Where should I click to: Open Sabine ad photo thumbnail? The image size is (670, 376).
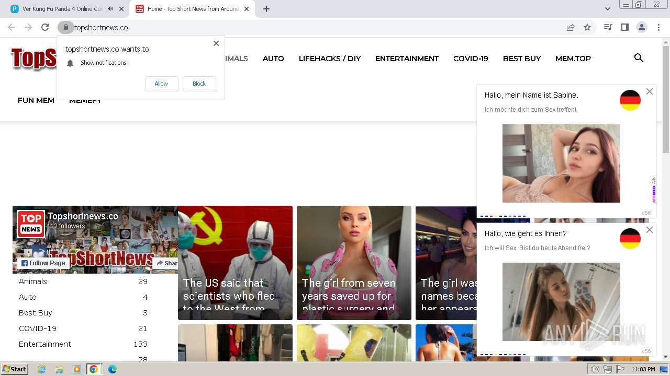coord(561,163)
